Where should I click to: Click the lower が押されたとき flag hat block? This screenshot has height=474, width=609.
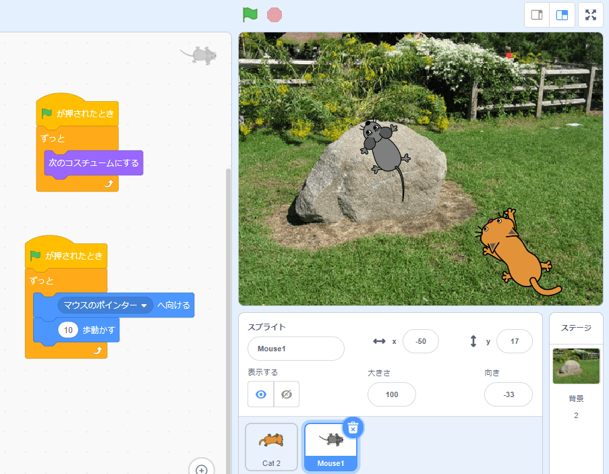(x=66, y=254)
